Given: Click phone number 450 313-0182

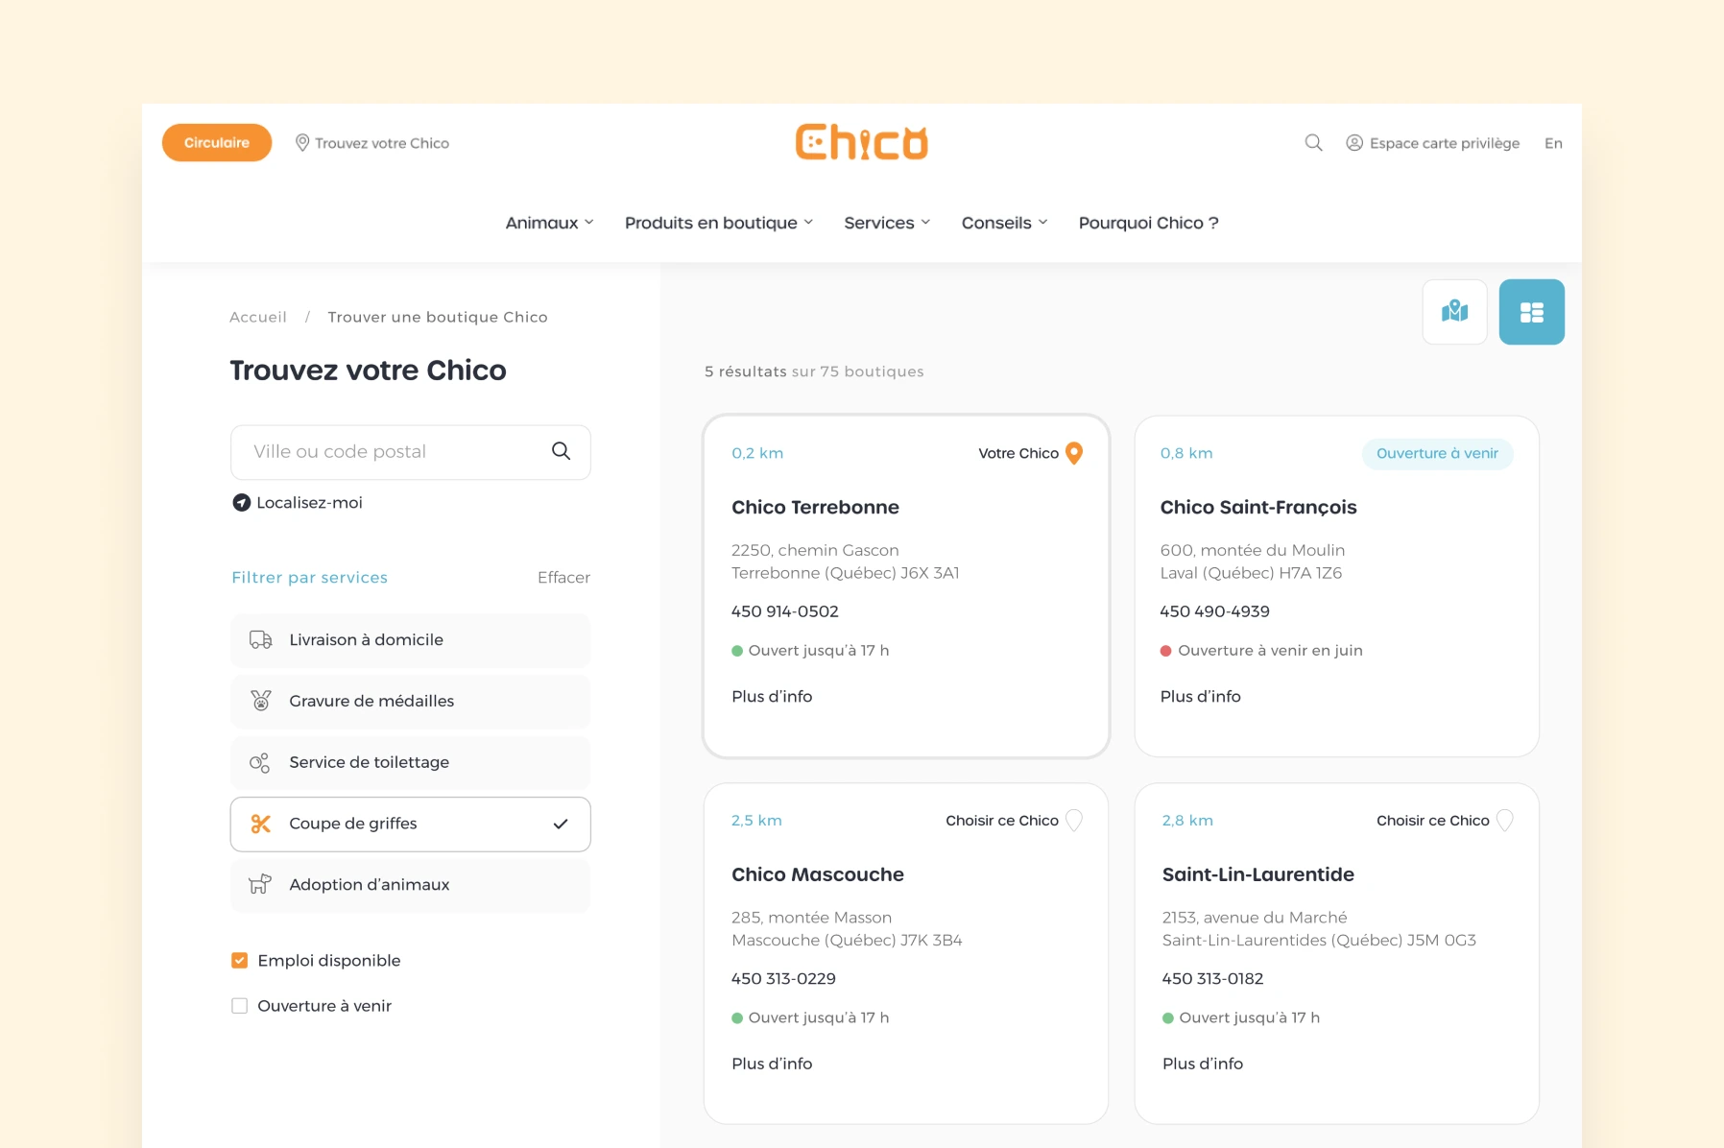Looking at the screenshot, I should [1212, 979].
